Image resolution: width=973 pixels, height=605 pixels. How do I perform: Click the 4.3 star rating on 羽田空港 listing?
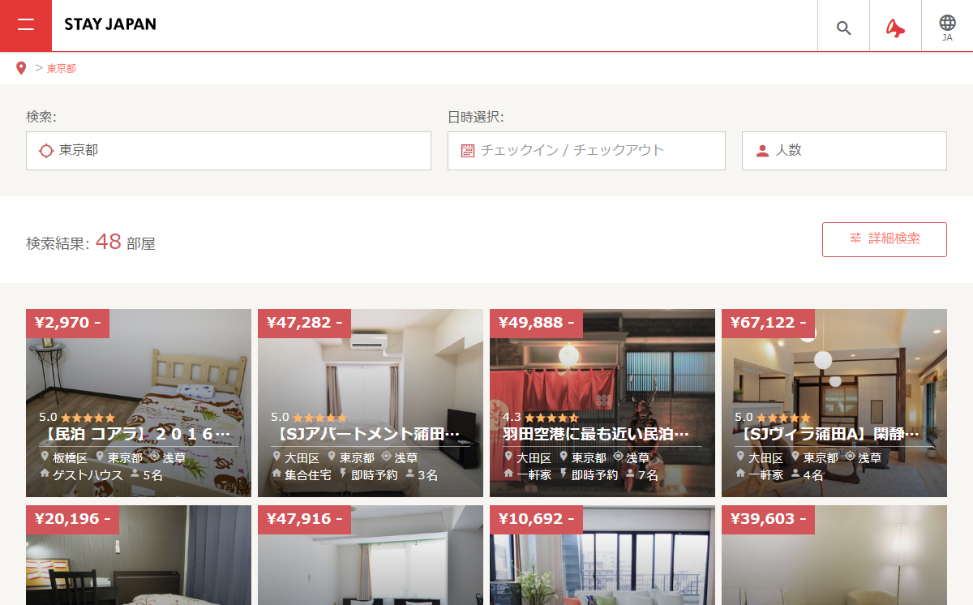pyautogui.click(x=541, y=417)
